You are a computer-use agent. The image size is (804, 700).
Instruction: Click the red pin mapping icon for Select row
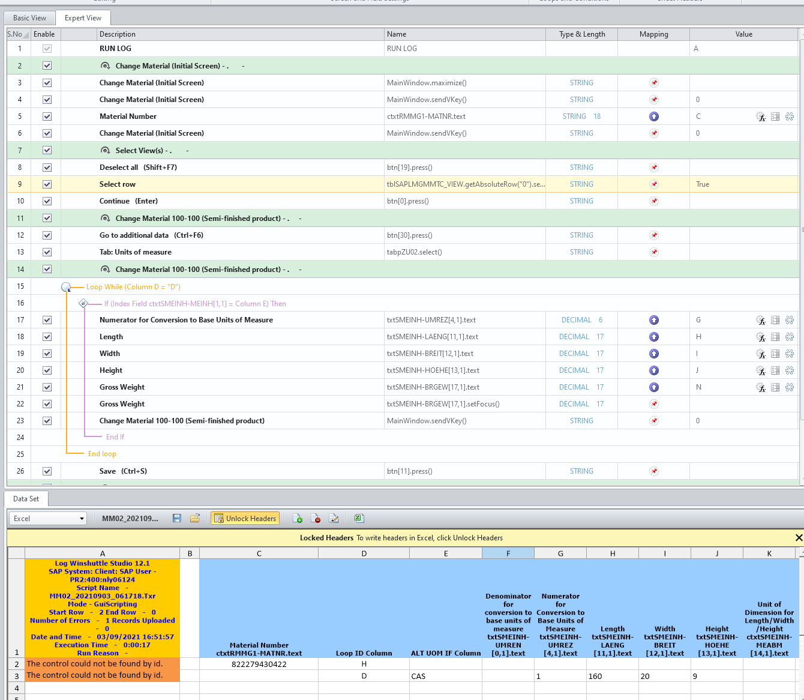pos(654,184)
